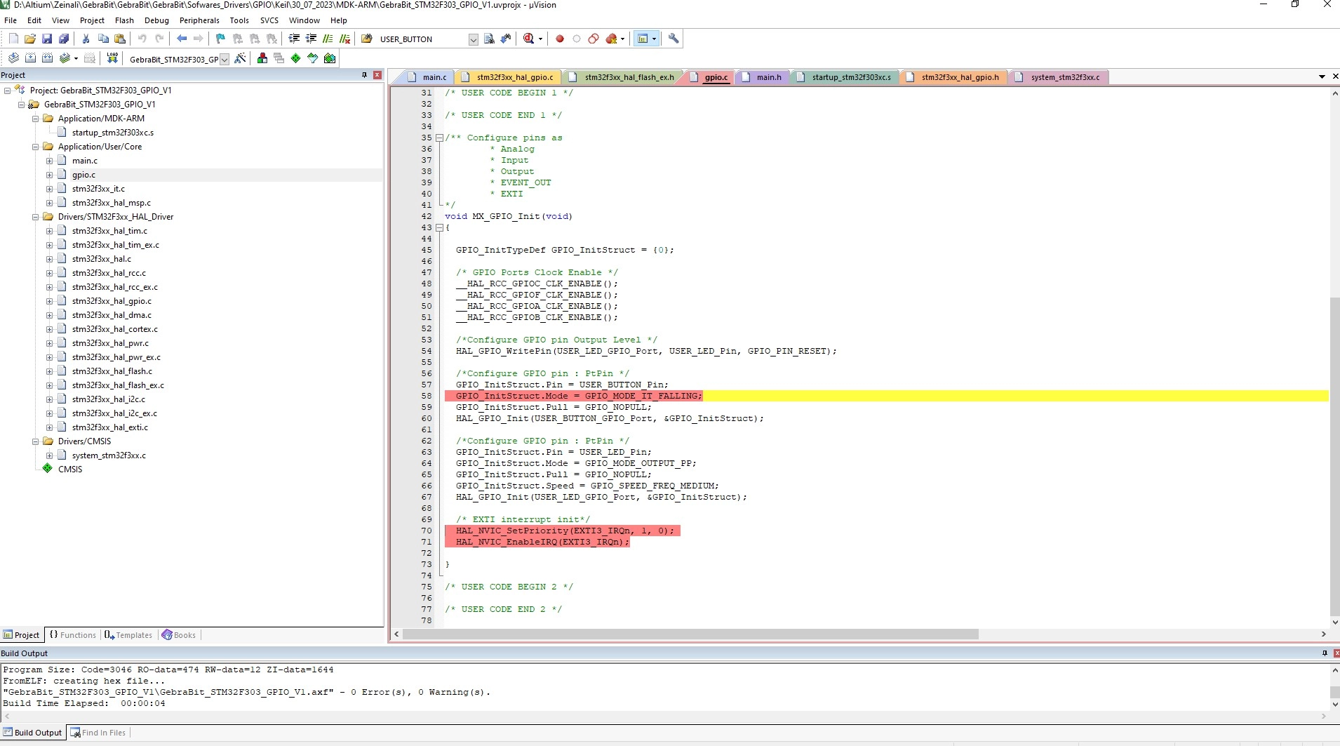Viewport: 1340px width, 746px height.
Task: Switch to system_stm32f3xx.c tab
Action: (x=1059, y=77)
